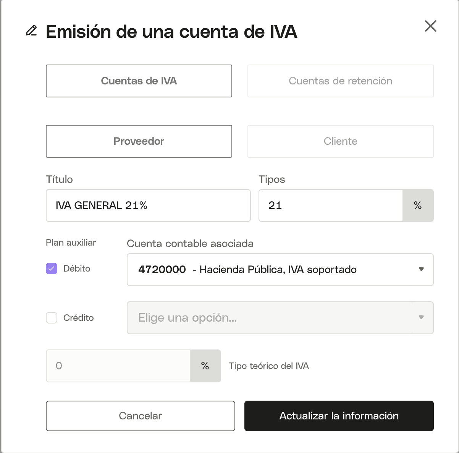Choose the Cliente option
Image resolution: width=459 pixels, height=453 pixels.
pyautogui.click(x=341, y=141)
